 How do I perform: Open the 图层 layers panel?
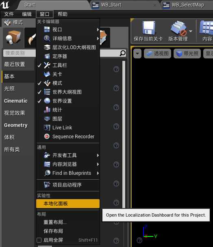pyautogui.click(x=68, y=118)
